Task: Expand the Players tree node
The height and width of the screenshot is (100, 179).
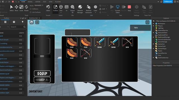Action: 154,26
